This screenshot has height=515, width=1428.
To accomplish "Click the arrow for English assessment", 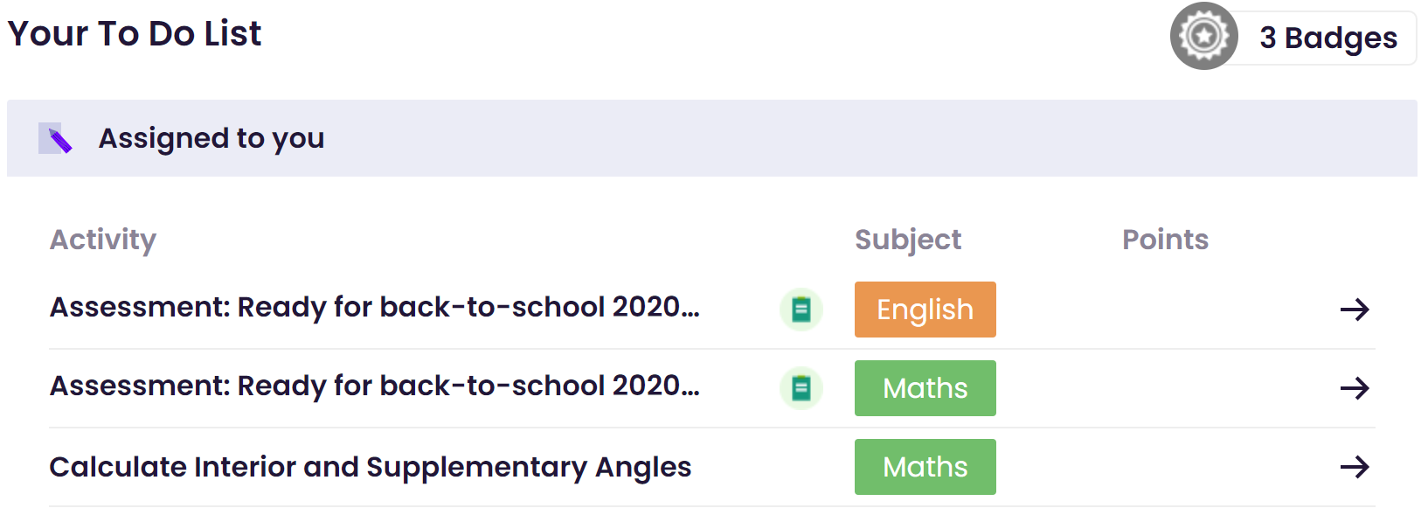I will click(1355, 310).
